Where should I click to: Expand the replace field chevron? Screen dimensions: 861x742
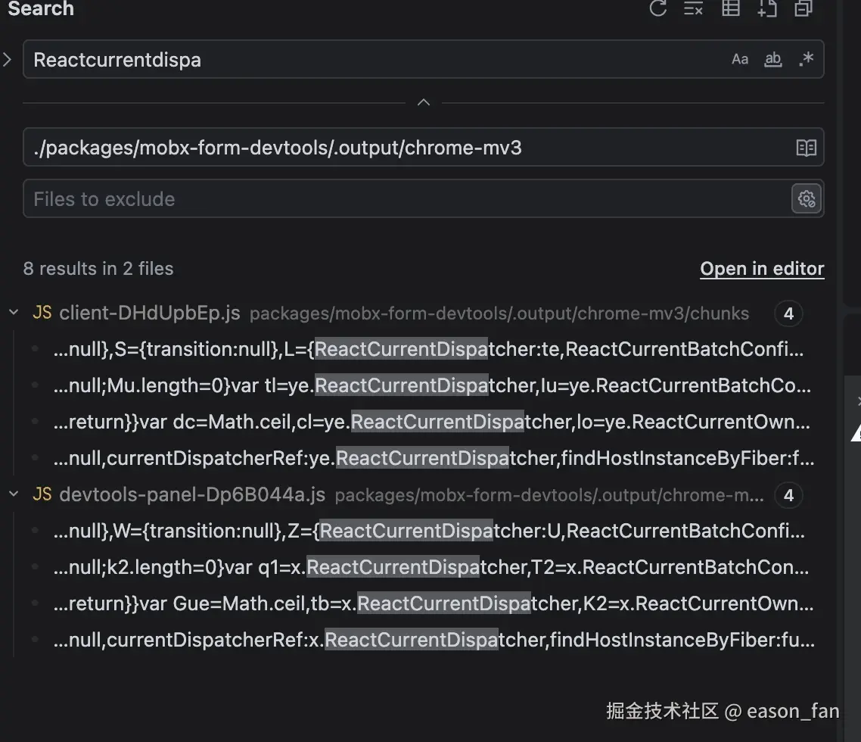(7, 59)
